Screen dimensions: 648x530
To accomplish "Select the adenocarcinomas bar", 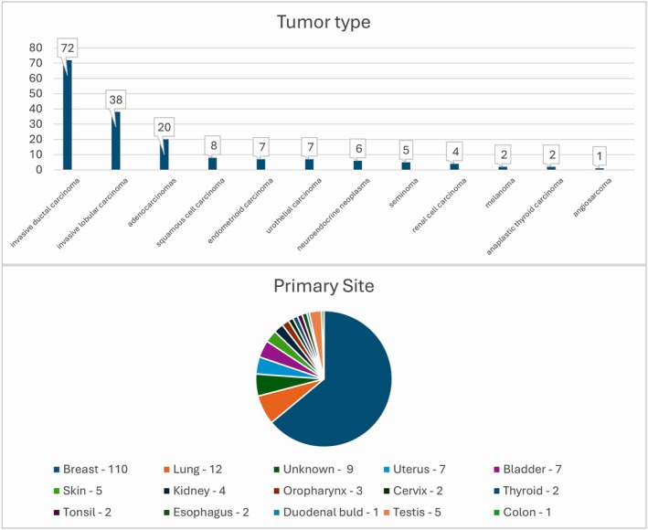I will click(165, 154).
